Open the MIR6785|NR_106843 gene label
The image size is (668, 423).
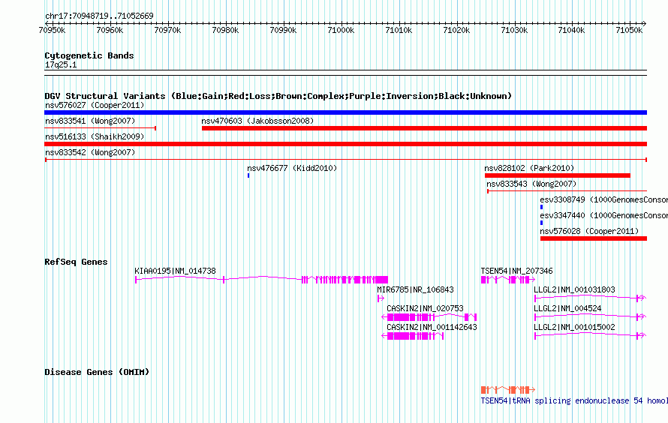pyautogui.click(x=415, y=289)
